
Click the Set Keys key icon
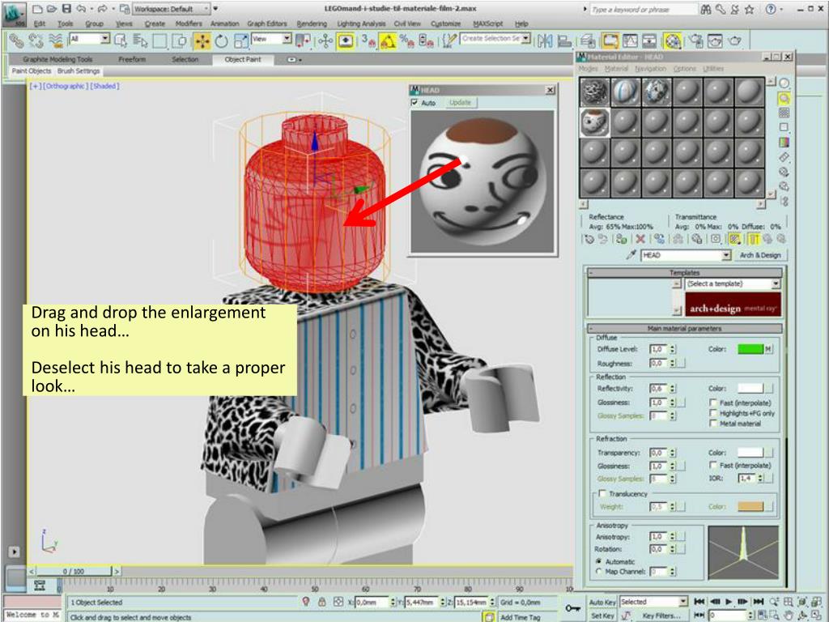pyautogui.click(x=572, y=609)
